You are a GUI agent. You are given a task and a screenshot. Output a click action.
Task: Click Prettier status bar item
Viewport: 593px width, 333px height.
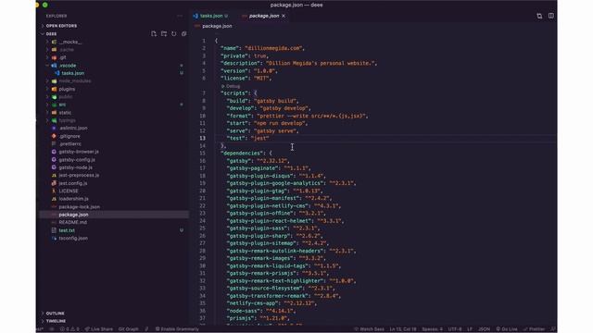tap(534, 329)
